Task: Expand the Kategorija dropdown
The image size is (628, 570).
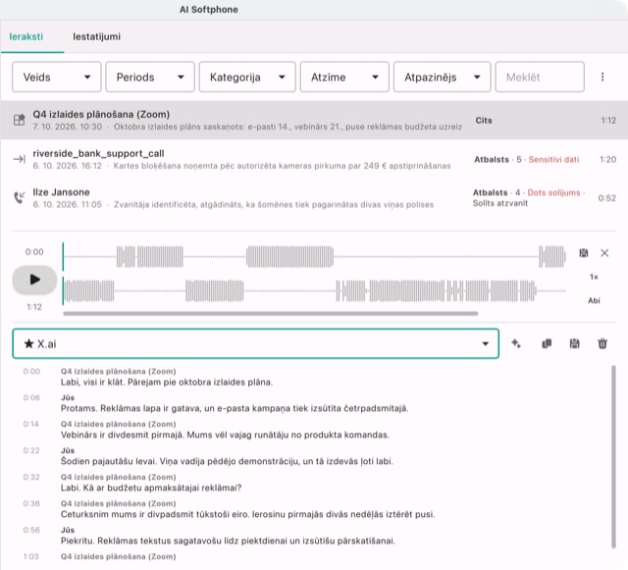Action: pos(247,77)
